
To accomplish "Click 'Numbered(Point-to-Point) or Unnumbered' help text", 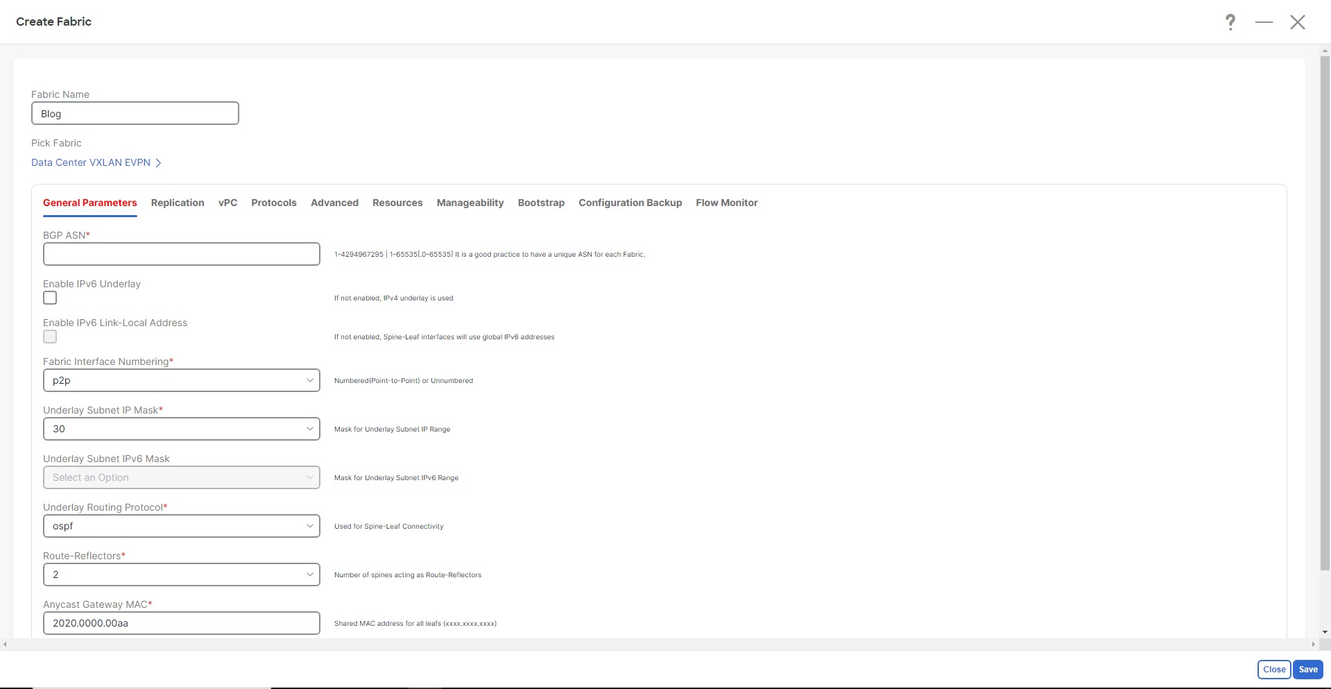I will [x=404, y=381].
